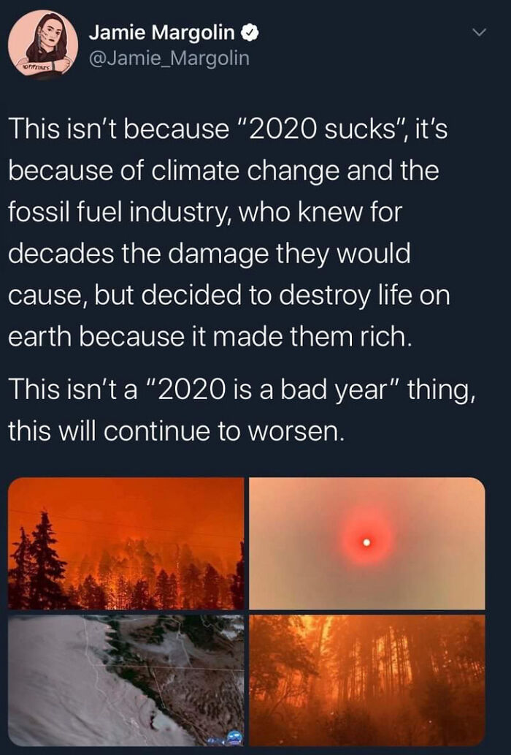Open the burning treeline silhouette photo
The width and height of the screenshot is (511, 755).
pyautogui.click(x=126, y=543)
